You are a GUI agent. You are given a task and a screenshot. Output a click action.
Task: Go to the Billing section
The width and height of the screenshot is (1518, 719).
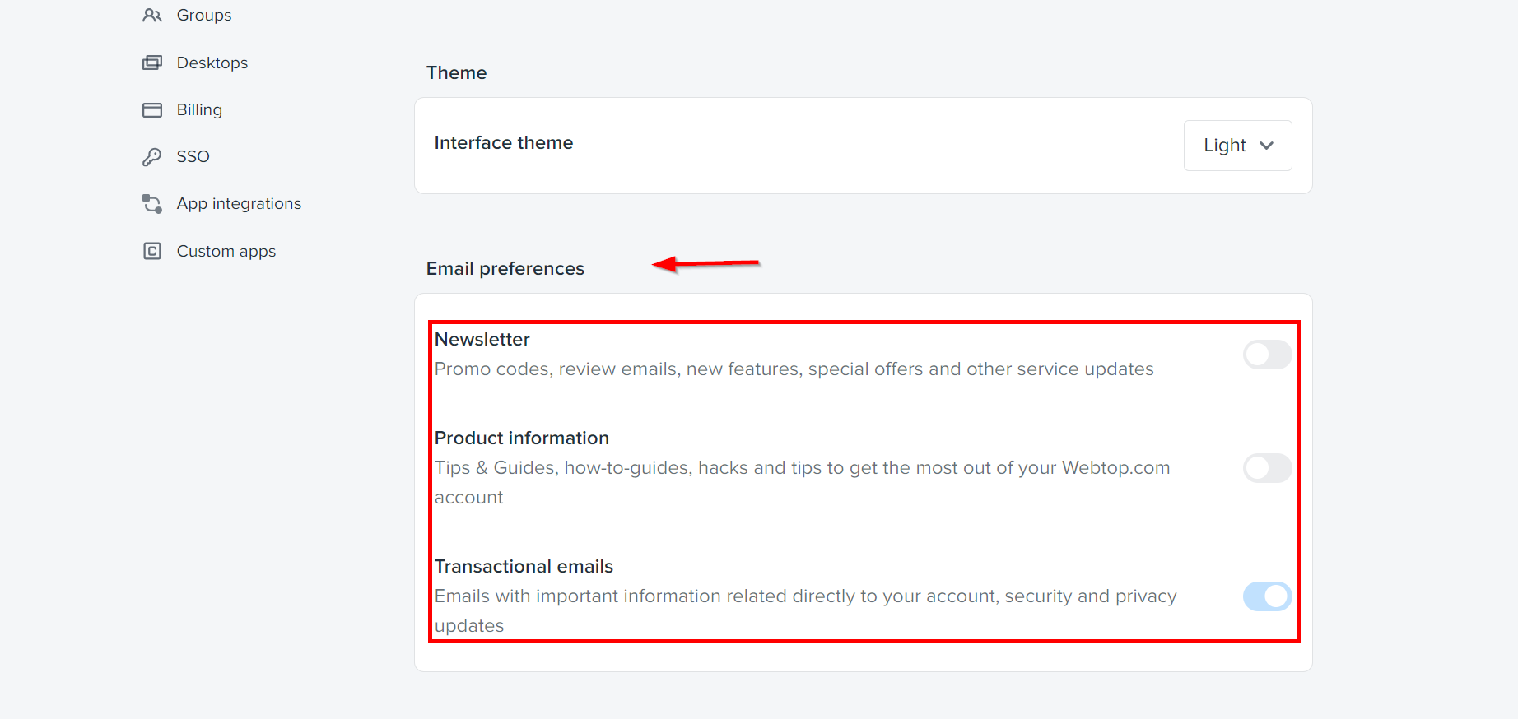198,109
